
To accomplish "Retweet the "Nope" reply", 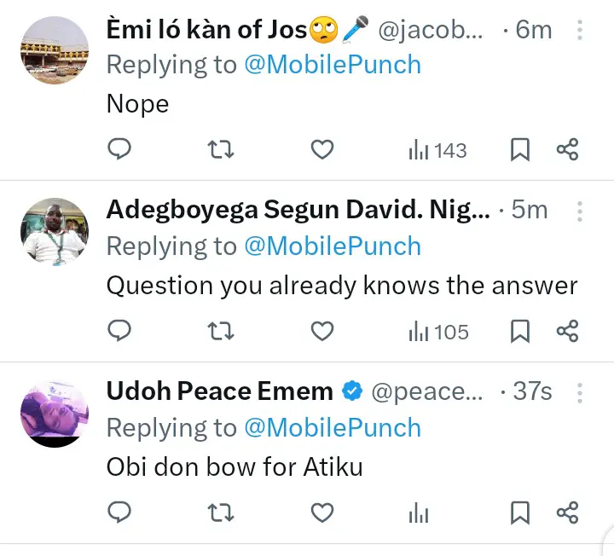I will point(221,150).
